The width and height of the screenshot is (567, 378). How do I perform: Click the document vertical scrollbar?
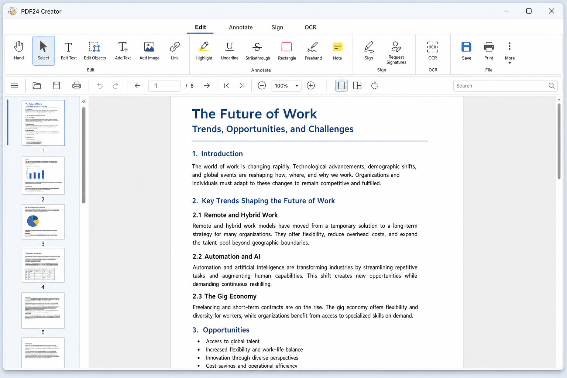coord(559,141)
